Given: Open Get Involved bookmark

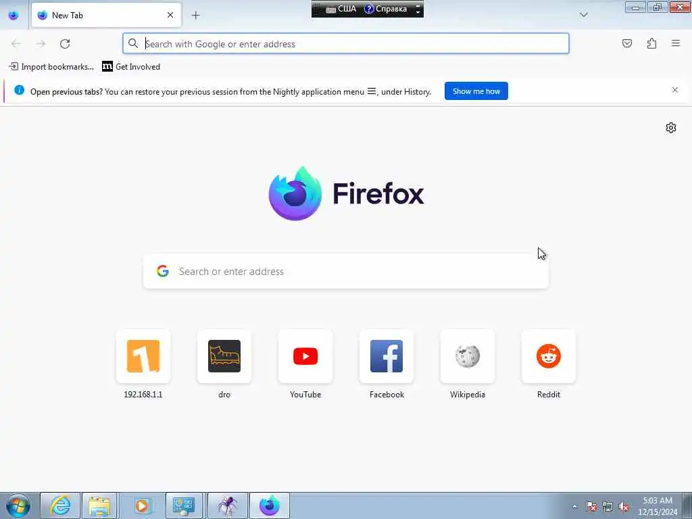Looking at the screenshot, I should pyautogui.click(x=131, y=67).
